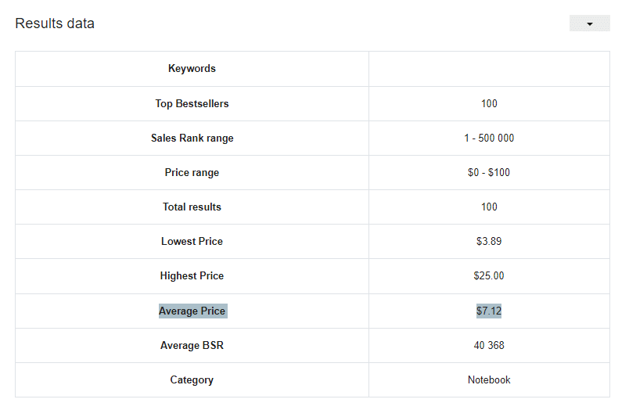Click the highlighted $7.12 value

(x=489, y=311)
